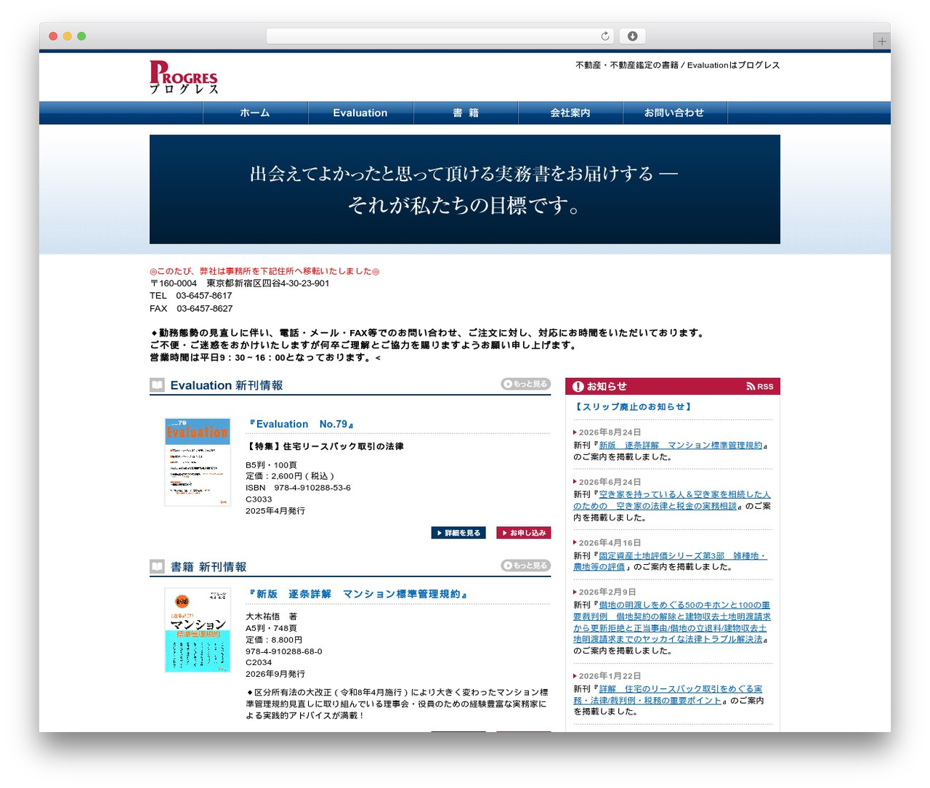Image resolution: width=930 pixels, height=788 pixels.
Task: Click the Progres logo
Action: pyautogui.click(x=184, y=77)
